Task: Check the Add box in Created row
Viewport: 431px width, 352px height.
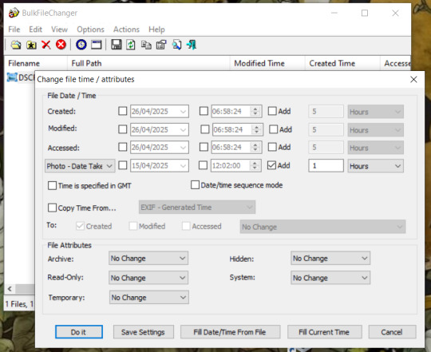Action: point(272,111)
